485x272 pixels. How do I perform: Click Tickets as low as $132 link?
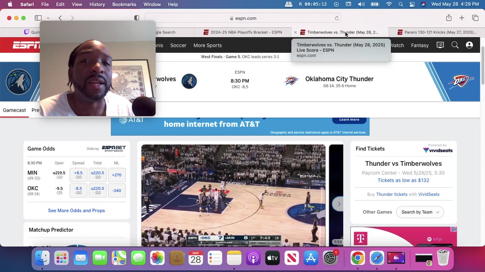(403, 180)
